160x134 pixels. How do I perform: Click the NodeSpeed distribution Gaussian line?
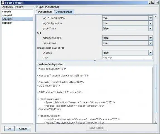click(82, 119)
